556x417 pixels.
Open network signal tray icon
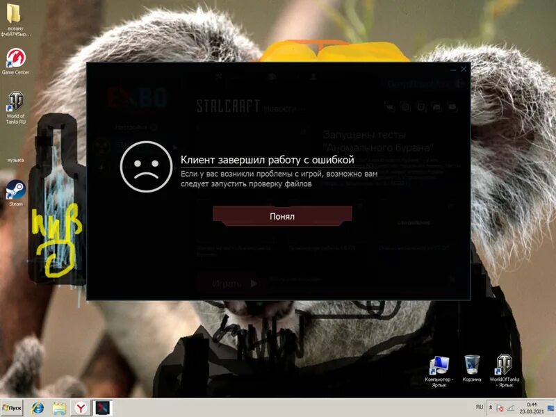[x=510, y=408]
